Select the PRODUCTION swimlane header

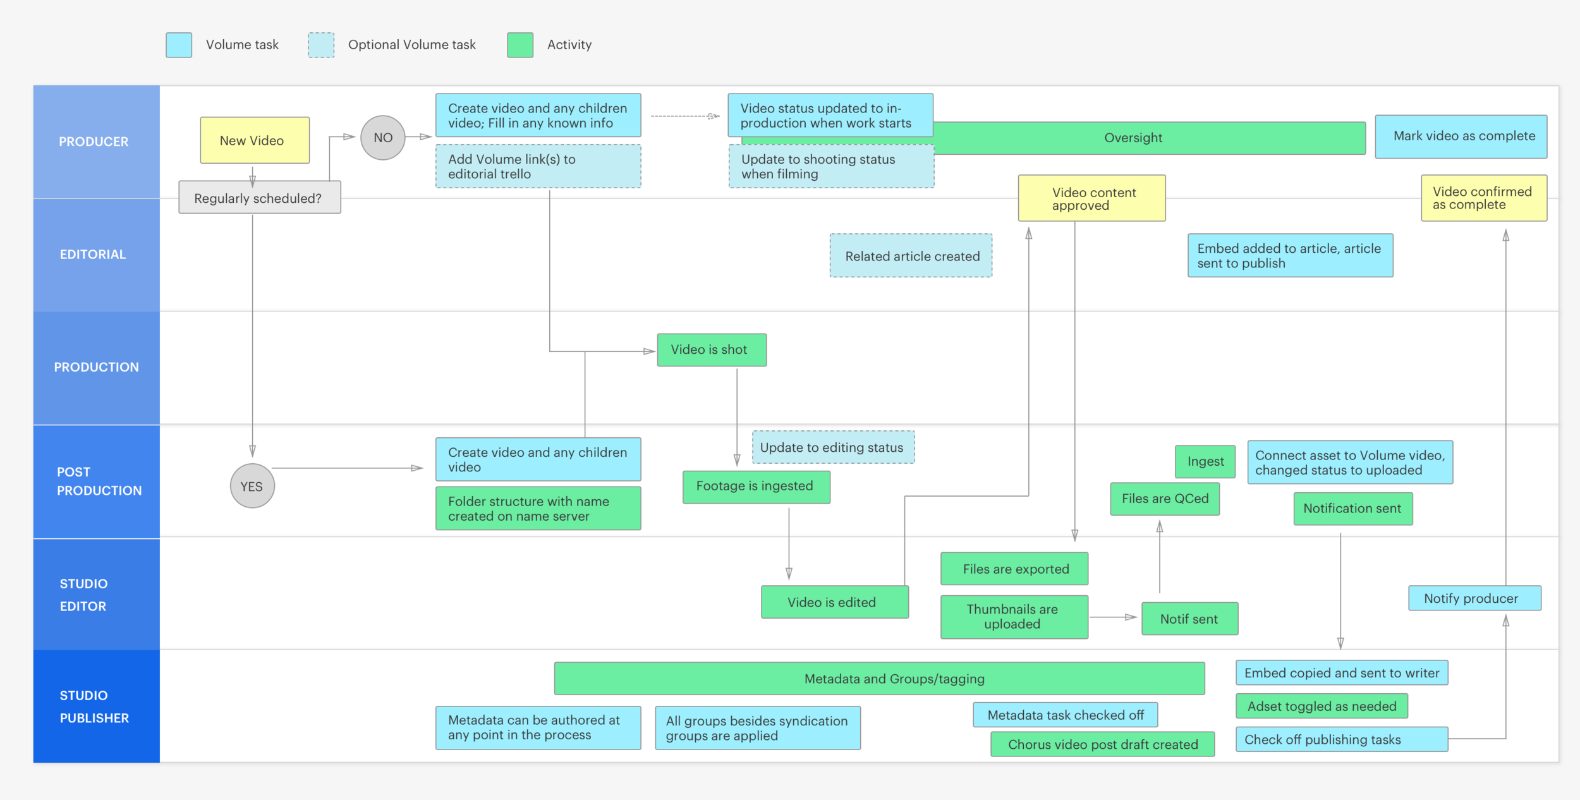(96, 367)
